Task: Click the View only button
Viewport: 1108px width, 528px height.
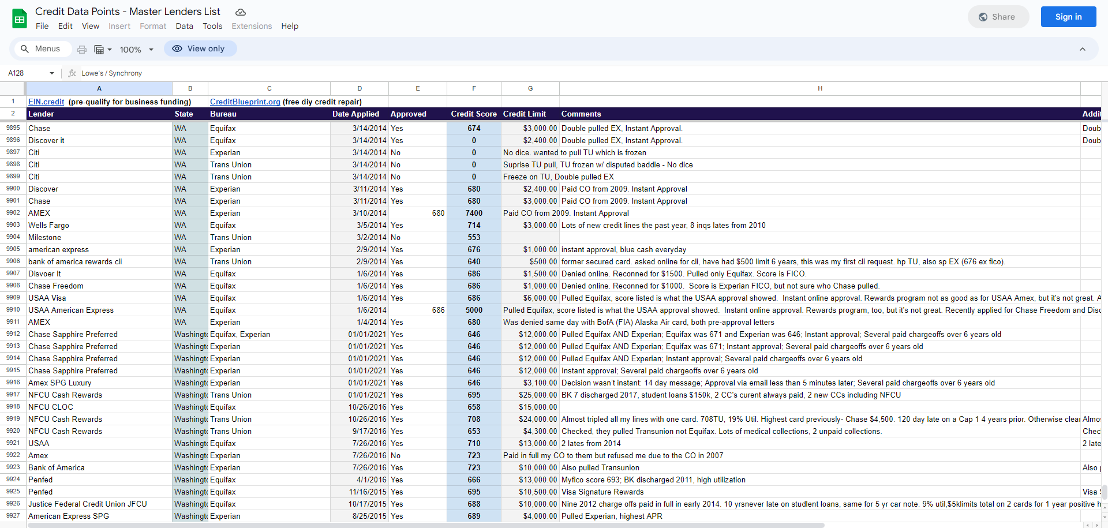Action: pyautogui.click(x=200, y=48)
